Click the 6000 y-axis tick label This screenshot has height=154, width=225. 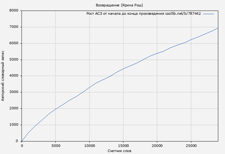[14, 43]
